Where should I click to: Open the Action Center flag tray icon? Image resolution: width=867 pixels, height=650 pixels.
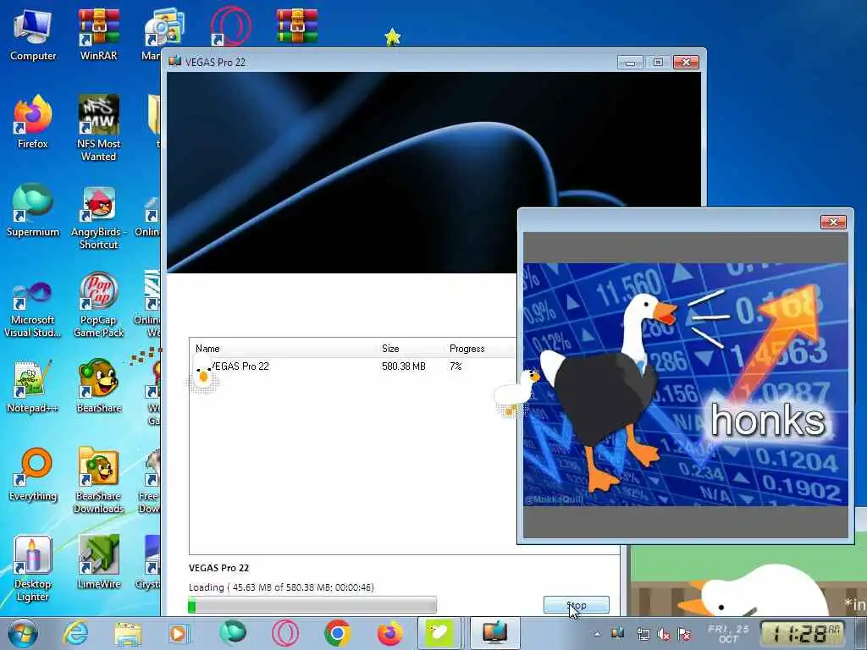pos(684,635)
